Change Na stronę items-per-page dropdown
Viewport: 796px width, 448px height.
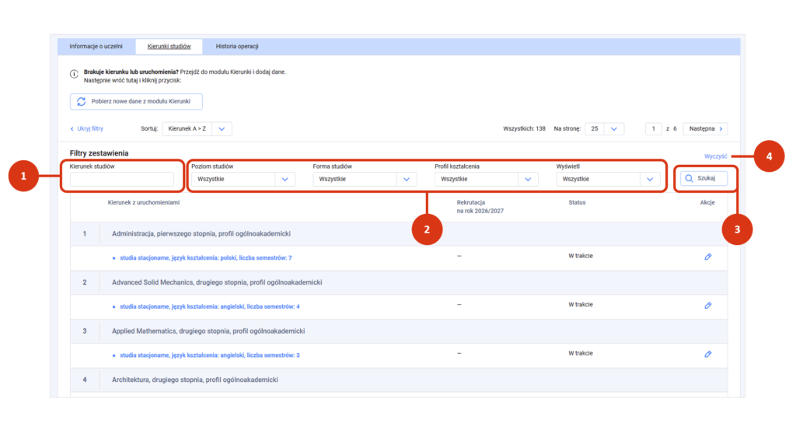[x=614, y=129]
